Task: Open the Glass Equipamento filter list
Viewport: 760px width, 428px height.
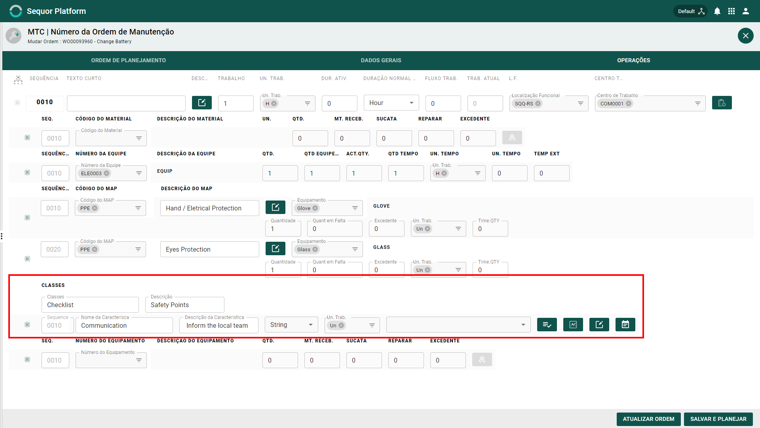Action: point(355,249)
